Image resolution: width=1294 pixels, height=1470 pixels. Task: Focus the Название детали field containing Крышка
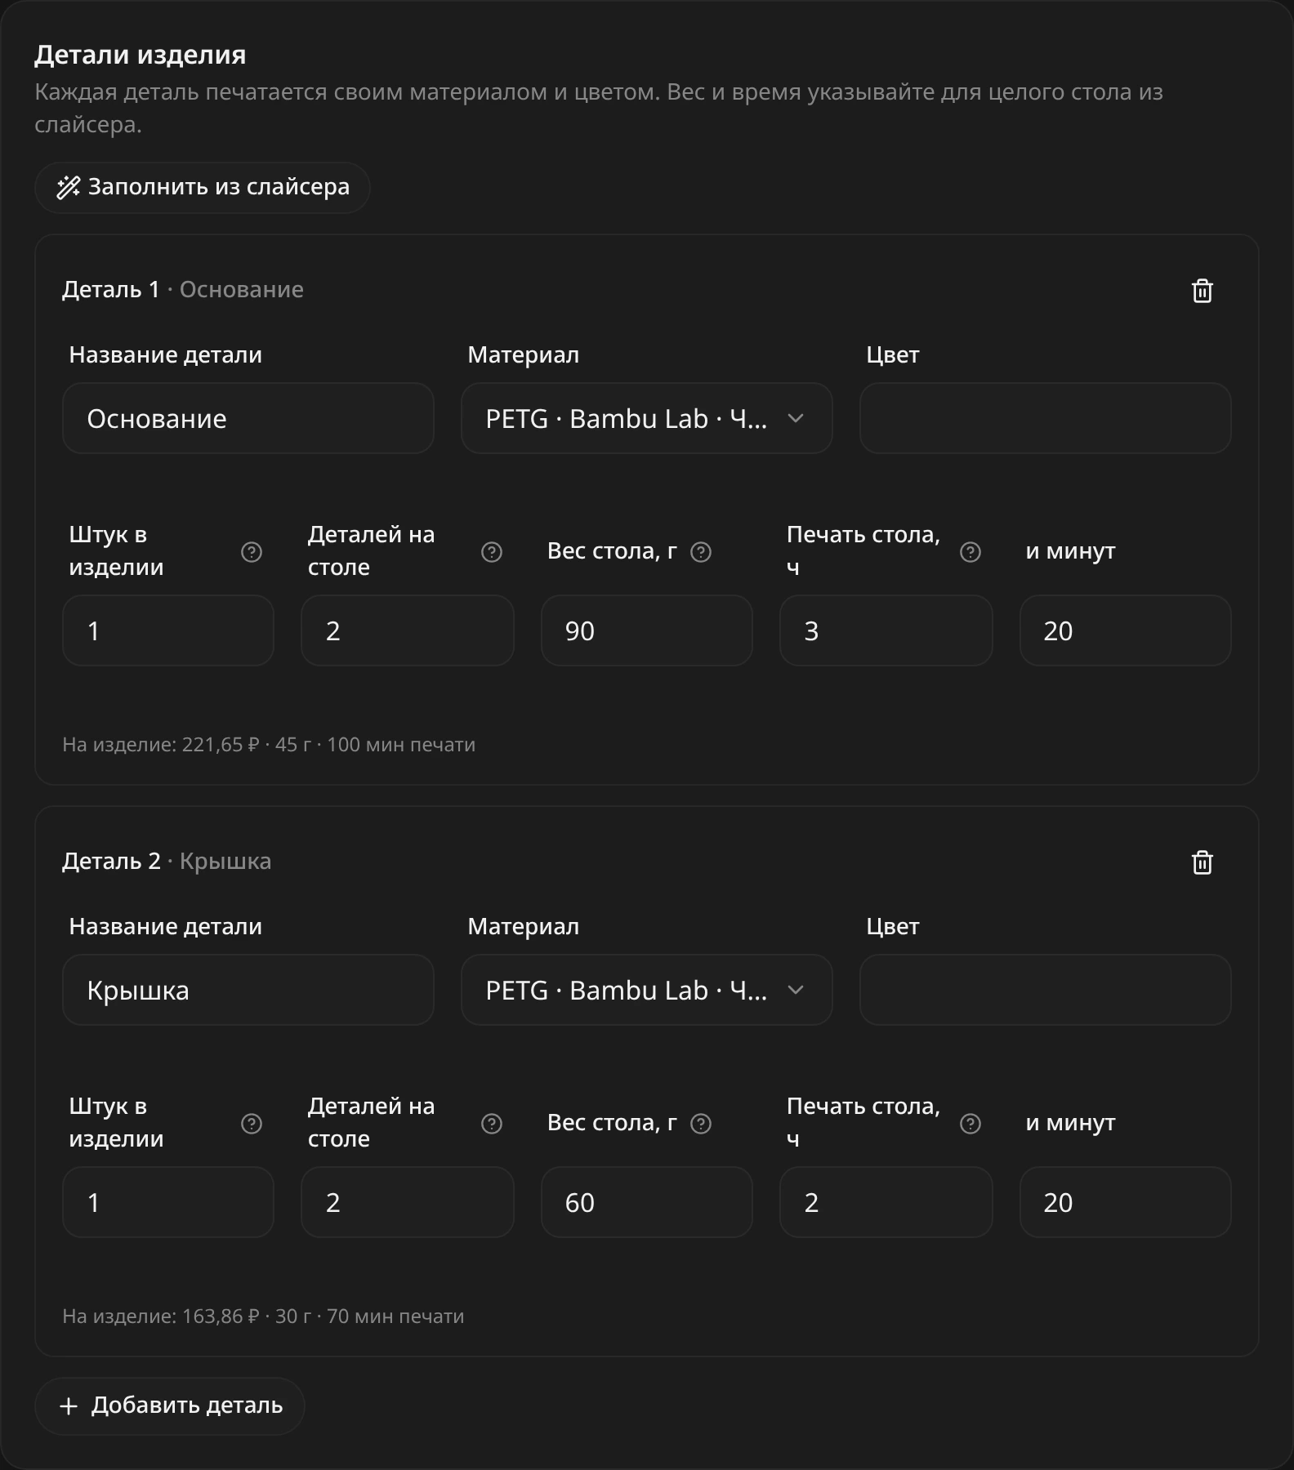[248, 990]
